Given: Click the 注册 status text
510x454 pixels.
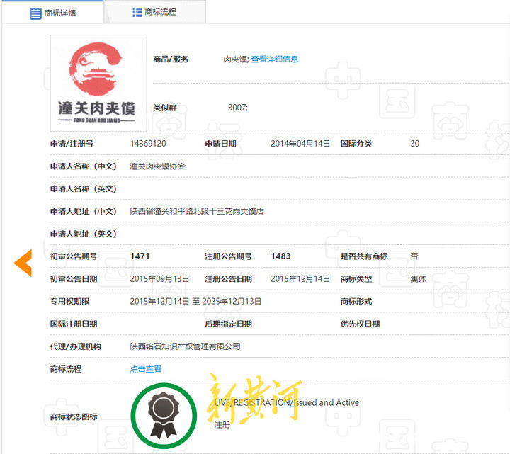Looking at the screenshot, I should tap(222, 425).
